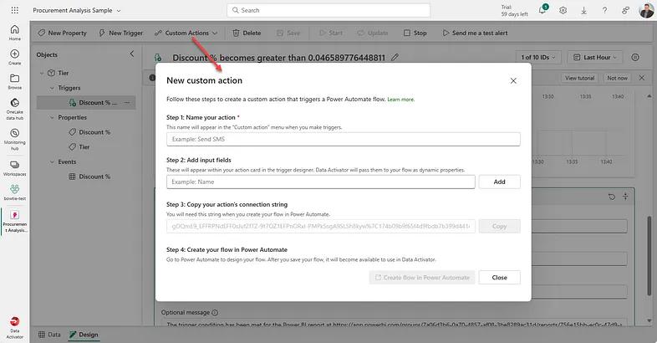This screenshot has width=657, height=343.
Task: Open the app launcher waffle icon
Action: 15,11
